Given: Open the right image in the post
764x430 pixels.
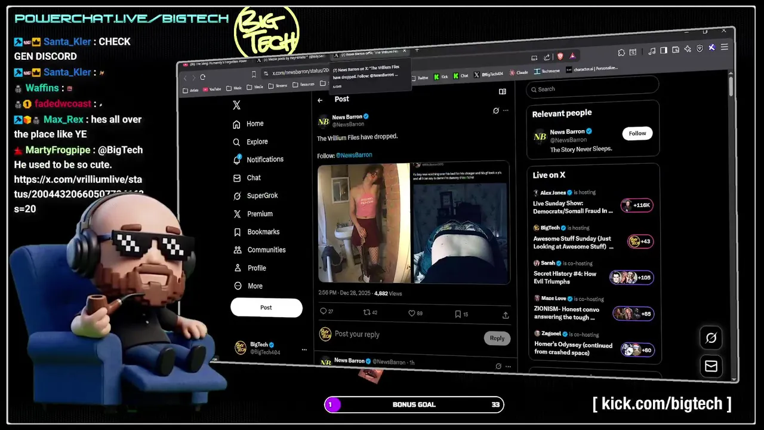Looking at the screenshot, I should click(x=461, y=222).
